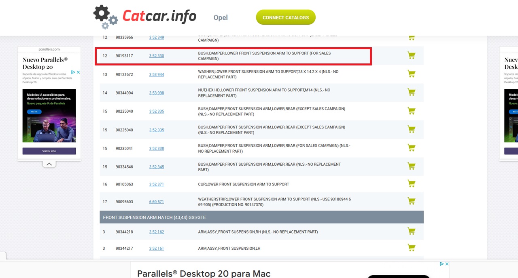Click the 3 52 371 catalog link
Image resolution: width=518 pixels, height=278 pixels.
click(x=156, y=184)
